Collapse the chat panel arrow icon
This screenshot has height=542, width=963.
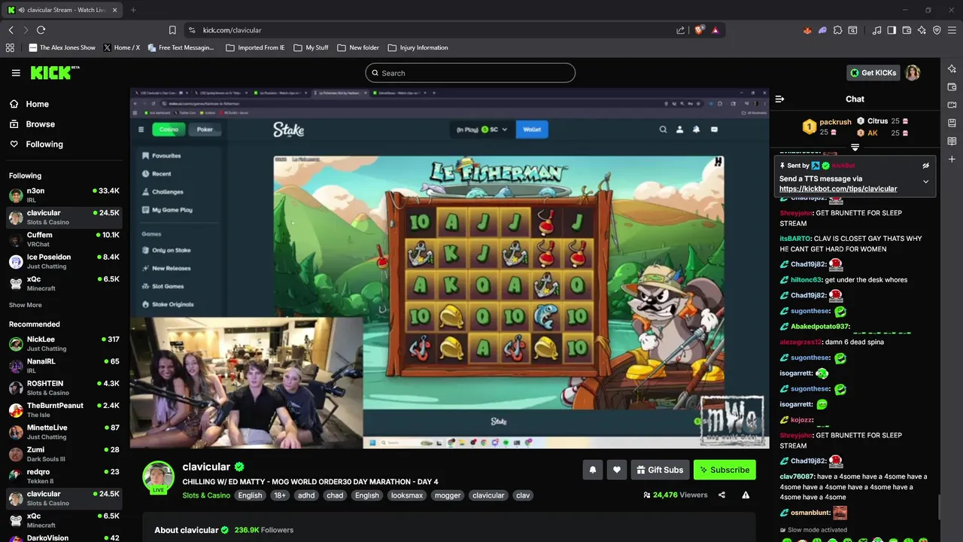779,99
